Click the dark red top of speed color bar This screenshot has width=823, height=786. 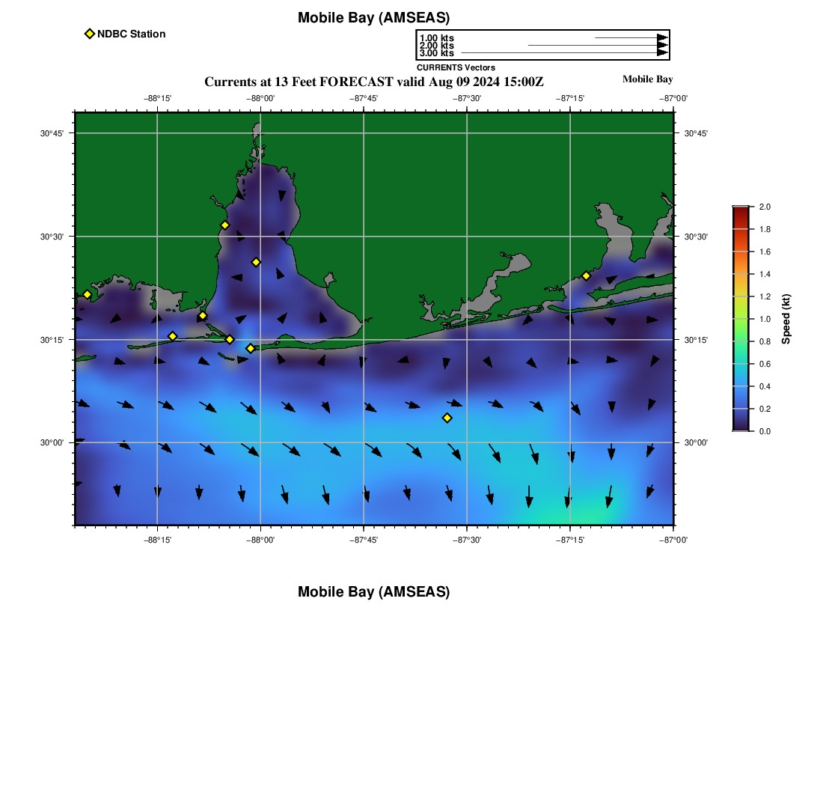tap(740, 210)
